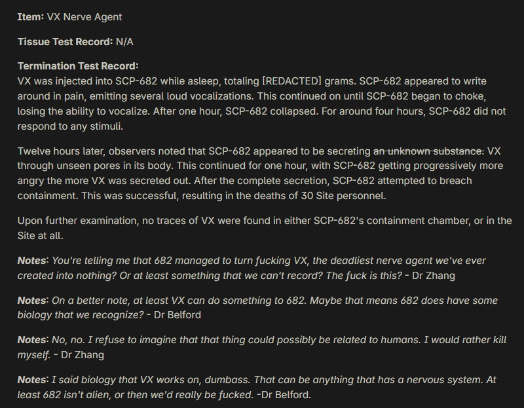Image resolution: width=524 pixels, height=408 pixels.
Task: Click the "Termination Test Record:" heading
Action: (78, 66)
